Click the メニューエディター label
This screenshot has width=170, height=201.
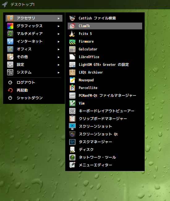[x=96, y=165]
